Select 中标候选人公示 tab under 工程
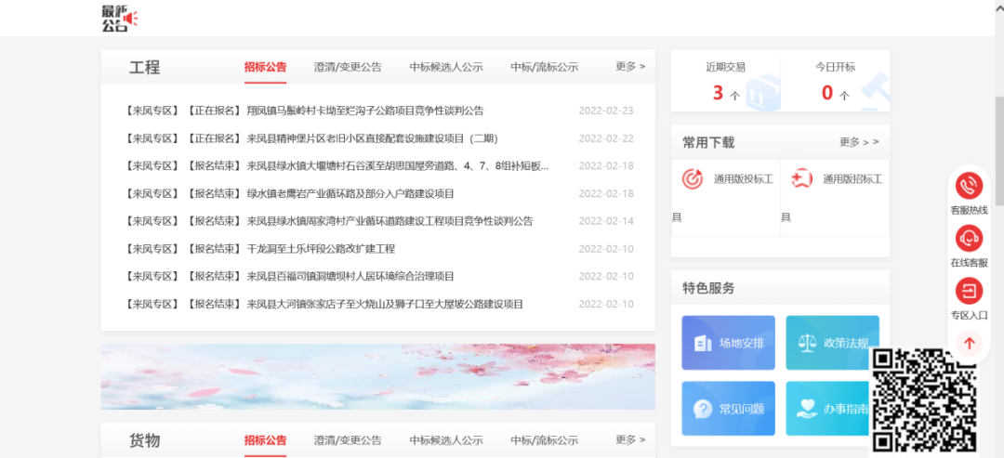This screenshot has width=1004, height=458. point(445,67)
